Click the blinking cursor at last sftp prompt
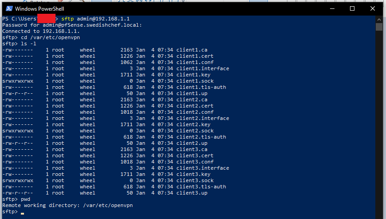 (22, 213)
